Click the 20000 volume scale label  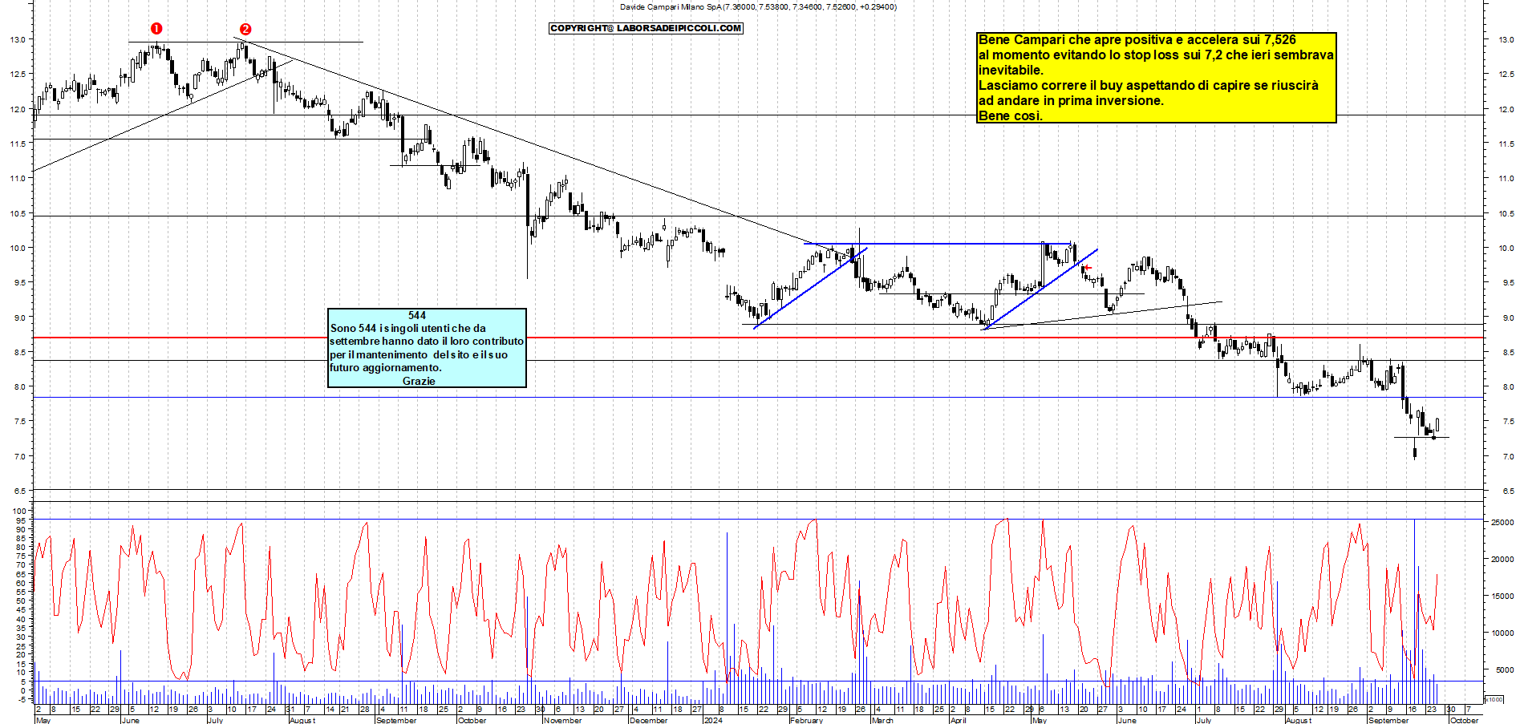click(x=1502, y=560)
